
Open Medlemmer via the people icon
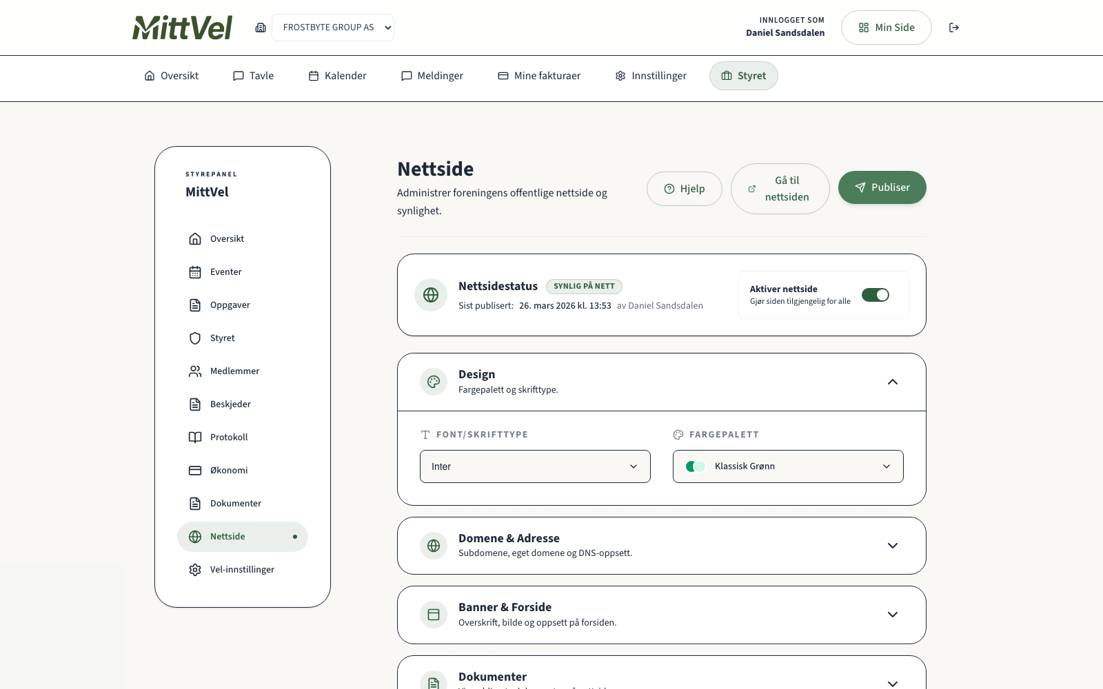point(195,371)
